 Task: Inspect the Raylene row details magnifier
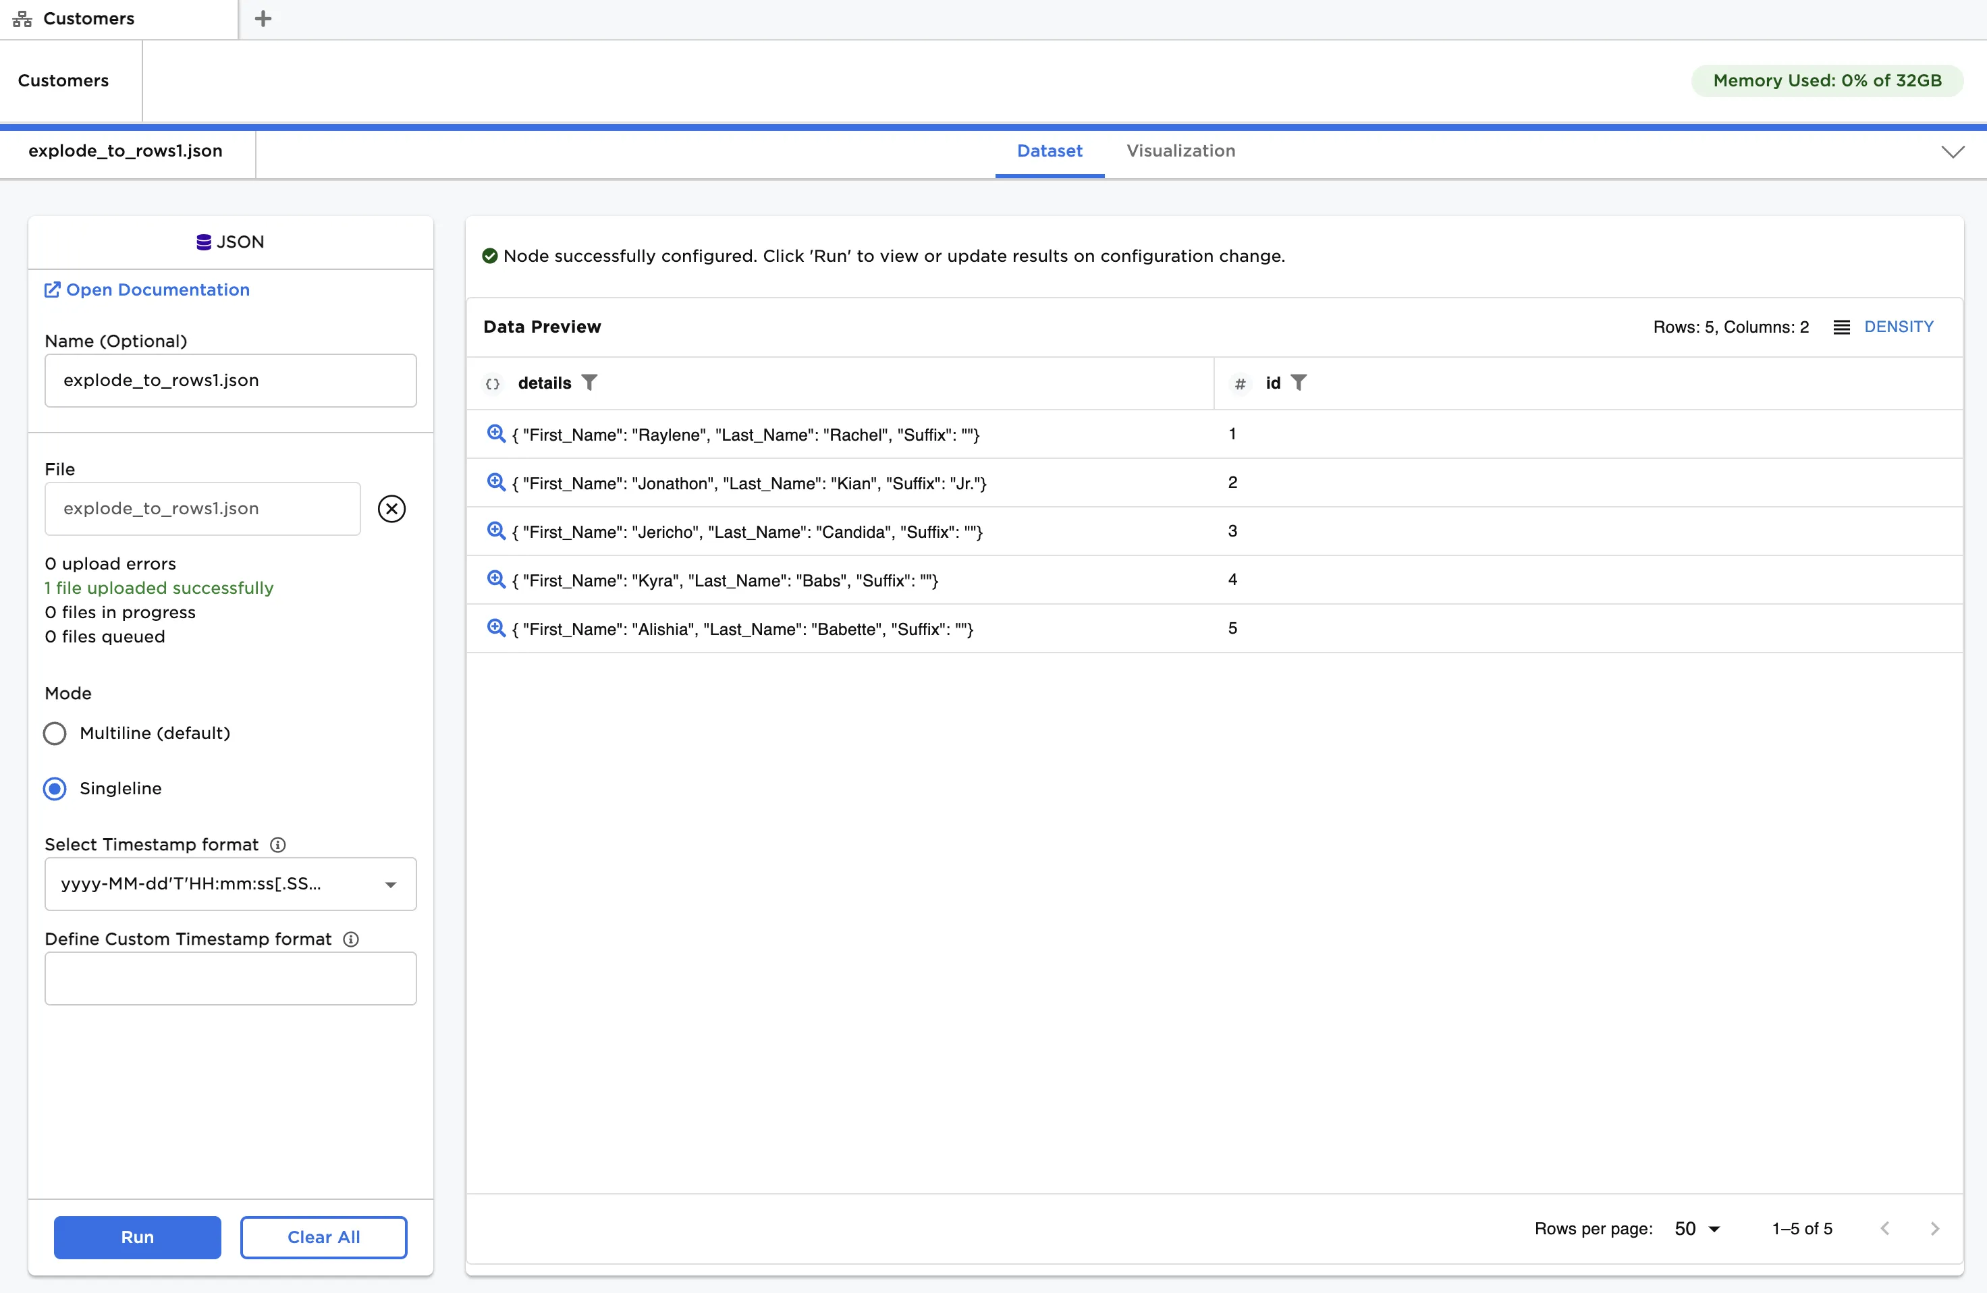(x=496, y=433)
